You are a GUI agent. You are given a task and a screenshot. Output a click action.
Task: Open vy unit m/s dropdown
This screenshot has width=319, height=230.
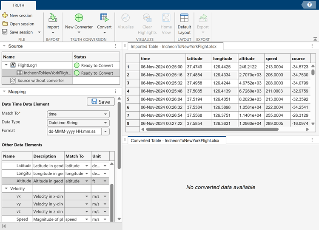[x=105, y=204]
